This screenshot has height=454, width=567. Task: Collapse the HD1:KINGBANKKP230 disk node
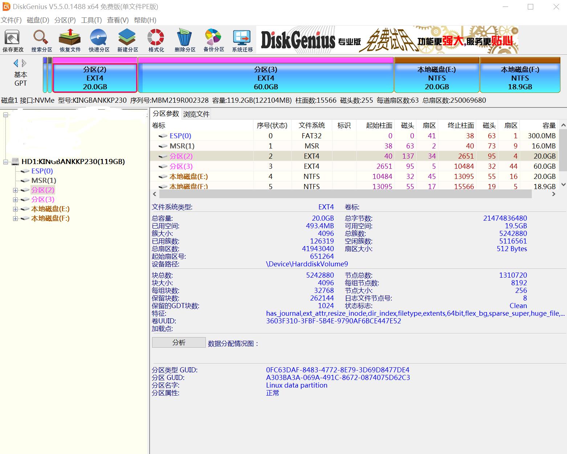click(6, 162)
